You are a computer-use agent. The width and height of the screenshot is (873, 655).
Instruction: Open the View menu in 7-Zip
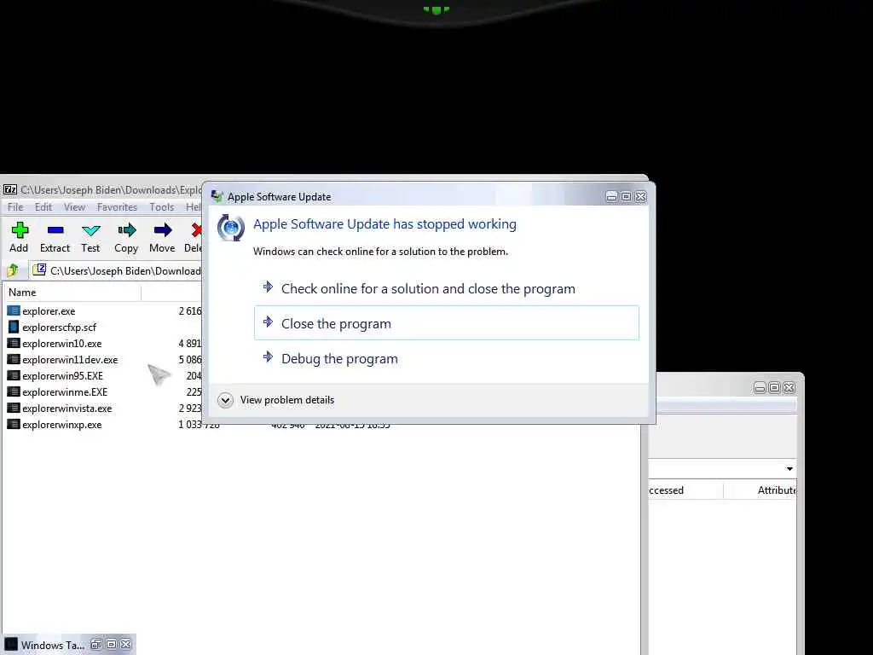tap(75, 206)
